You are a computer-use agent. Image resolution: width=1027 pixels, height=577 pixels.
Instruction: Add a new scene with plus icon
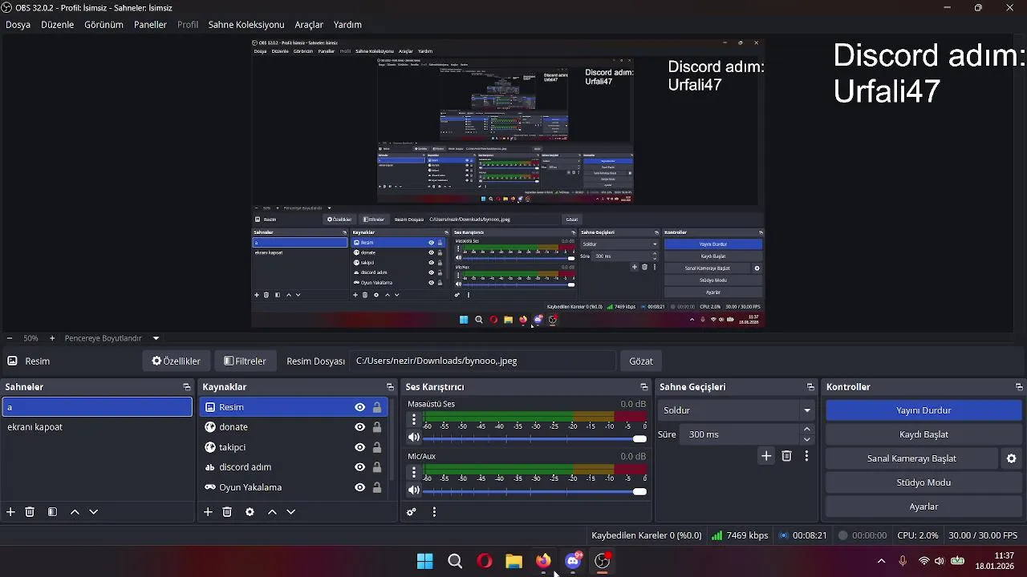[10, 512]
